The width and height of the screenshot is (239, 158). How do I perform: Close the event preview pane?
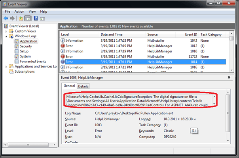tap(229, 77)
